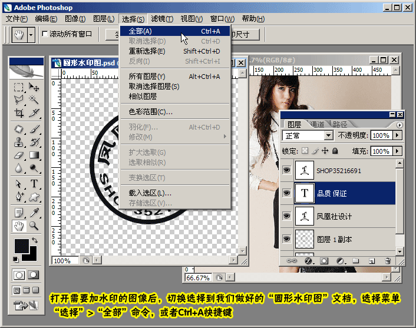
Task: Select the Eyedropper tool
Action: 34,213
